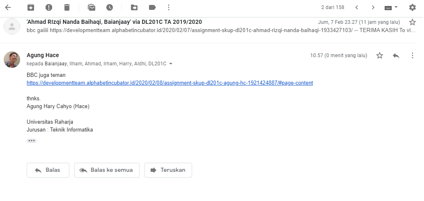Snooze the conversation with clock icon

click(x=110, y=7)
